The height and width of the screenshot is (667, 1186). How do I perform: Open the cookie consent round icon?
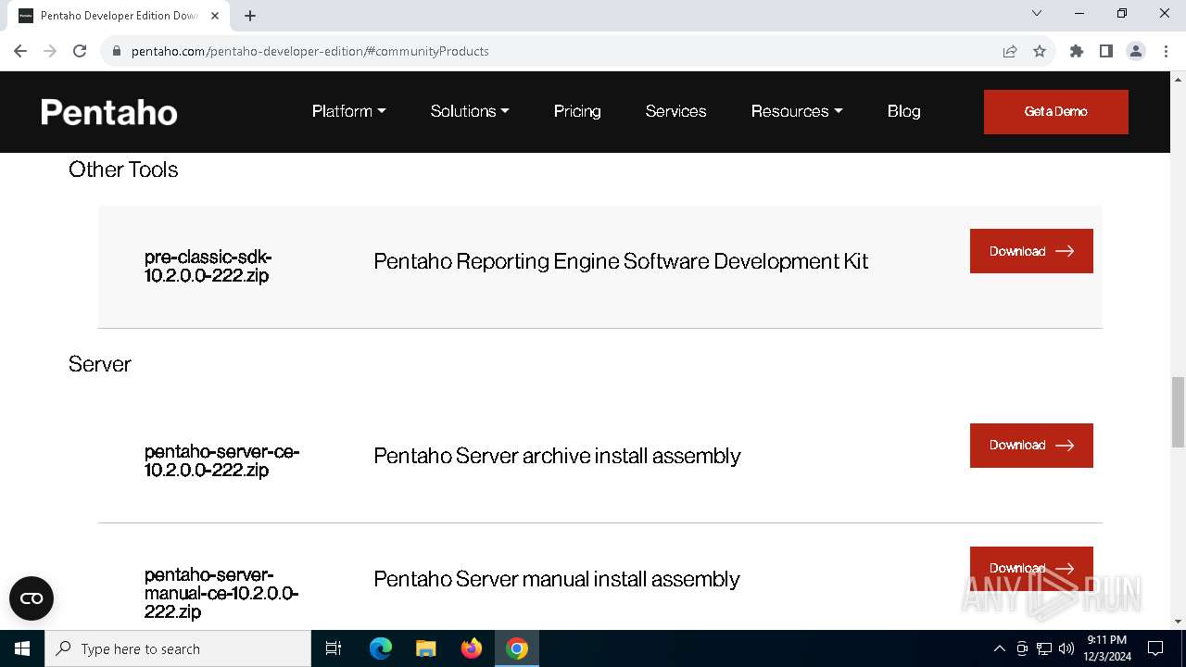[32, 598]
